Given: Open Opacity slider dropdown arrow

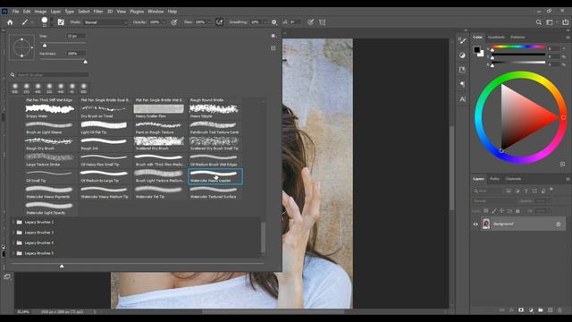Looking at the screenshot, I should 164,22.
